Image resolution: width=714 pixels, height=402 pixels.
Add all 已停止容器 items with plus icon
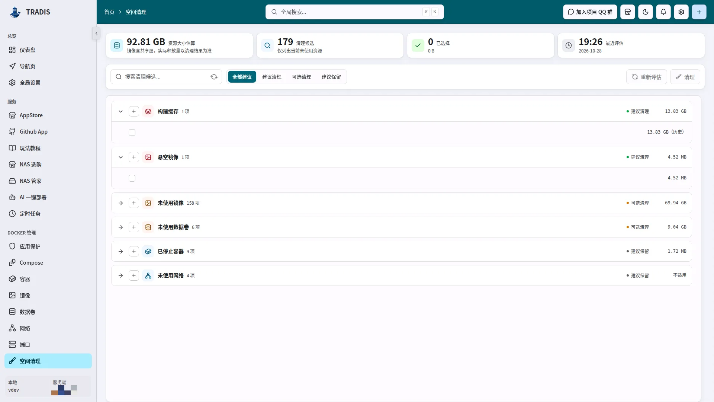(134, 251)
